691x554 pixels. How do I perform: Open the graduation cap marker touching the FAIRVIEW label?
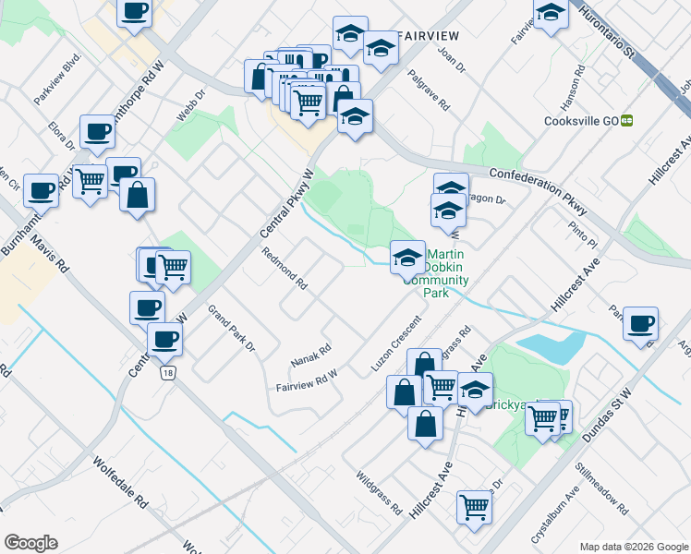382,50
